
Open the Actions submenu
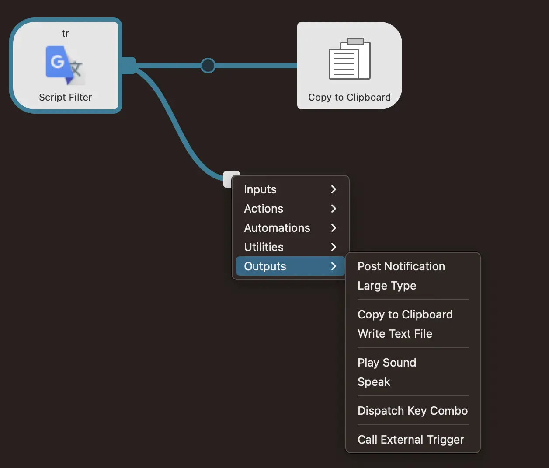click(290, 209)
